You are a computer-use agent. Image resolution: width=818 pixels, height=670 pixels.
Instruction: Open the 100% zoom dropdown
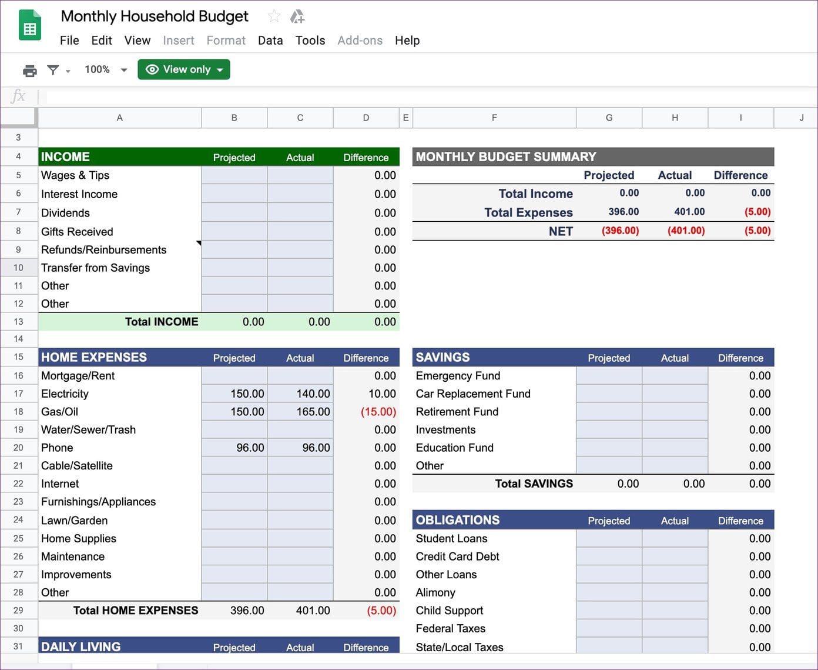point(106,69)
